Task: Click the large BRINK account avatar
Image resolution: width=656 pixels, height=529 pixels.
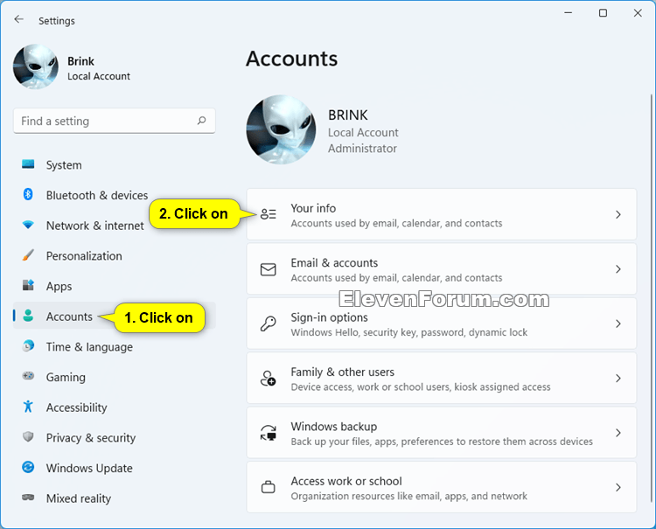Action: 281,129
